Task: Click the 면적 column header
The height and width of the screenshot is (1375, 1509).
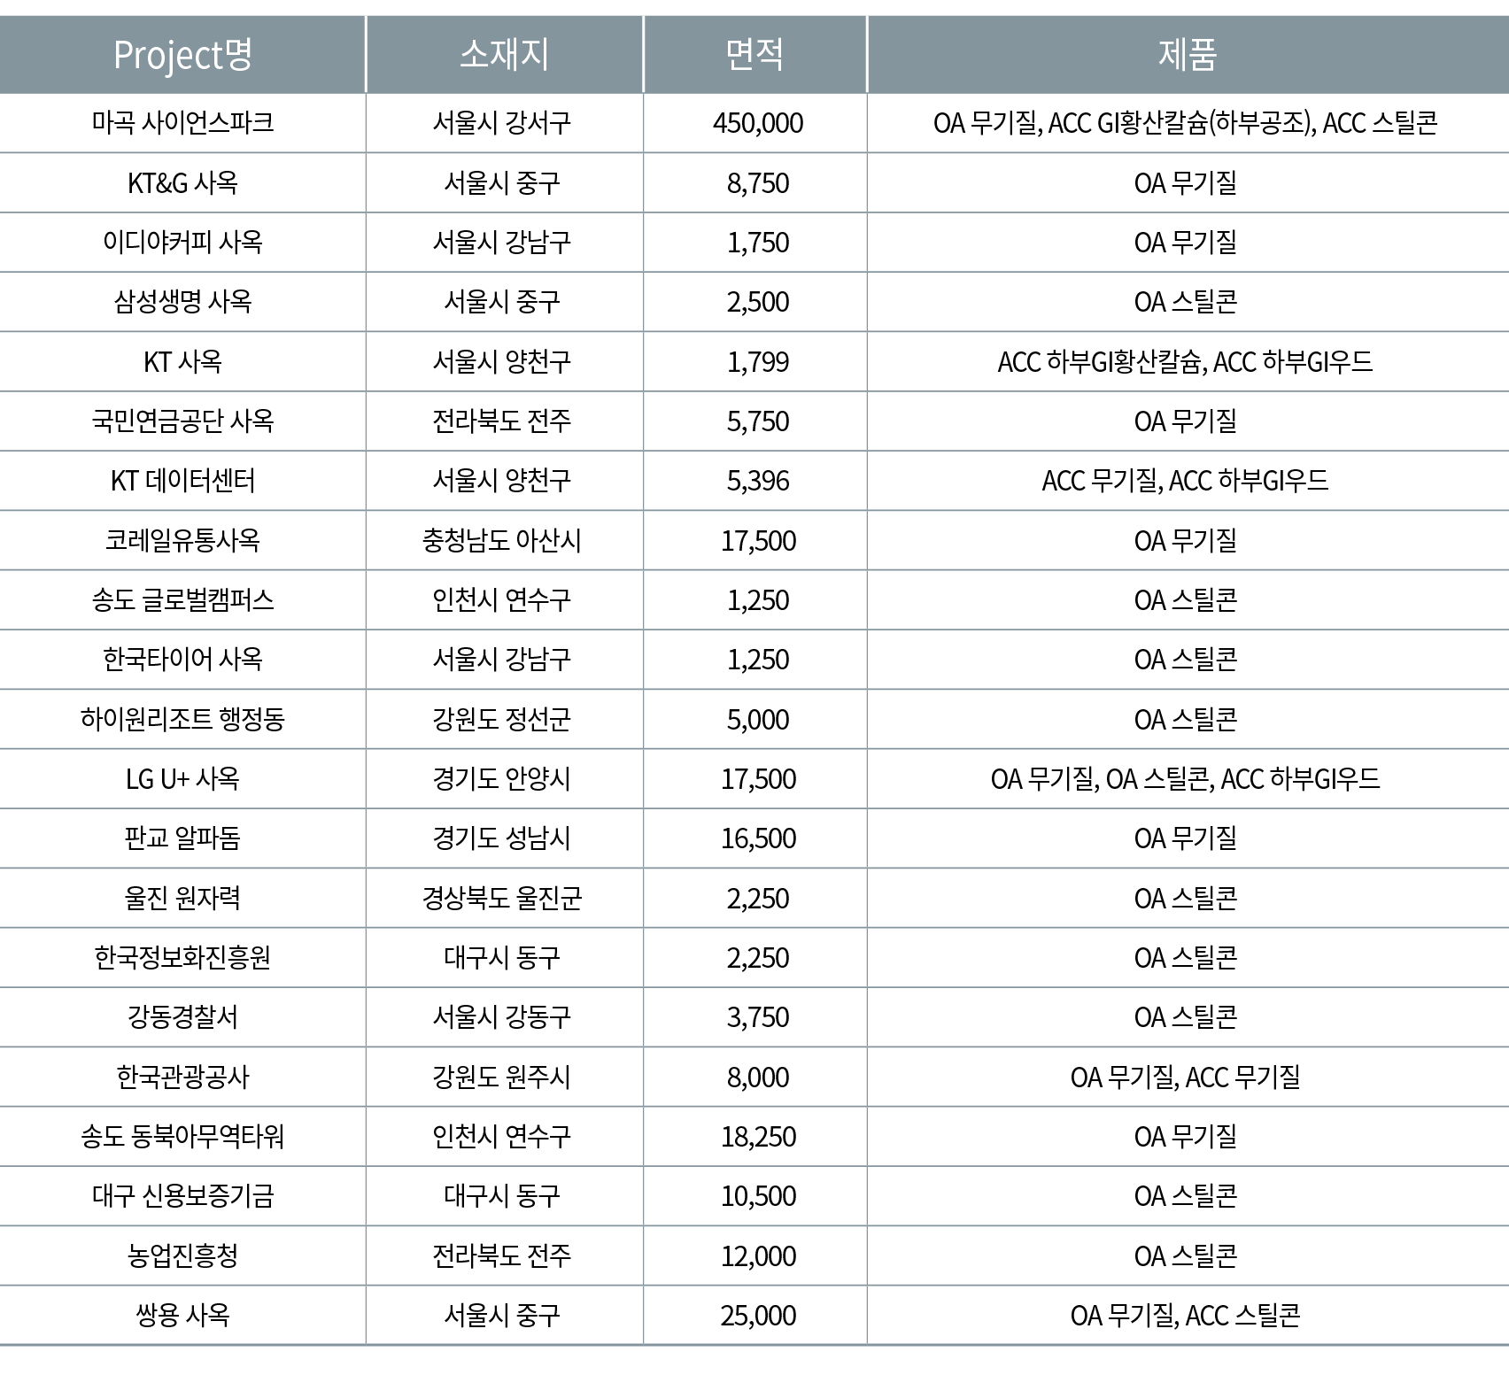Action: click(x=754, y=55)
